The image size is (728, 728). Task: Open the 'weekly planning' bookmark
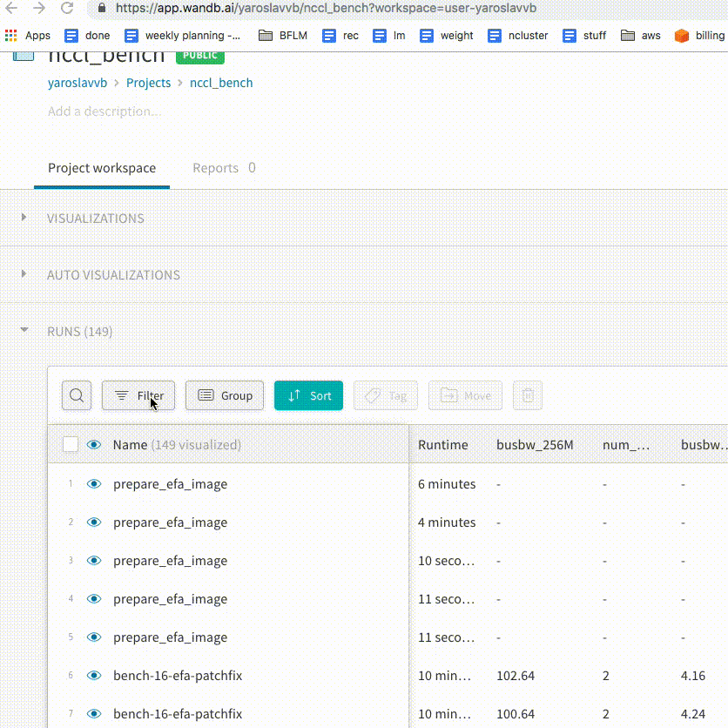pos(183,36)
